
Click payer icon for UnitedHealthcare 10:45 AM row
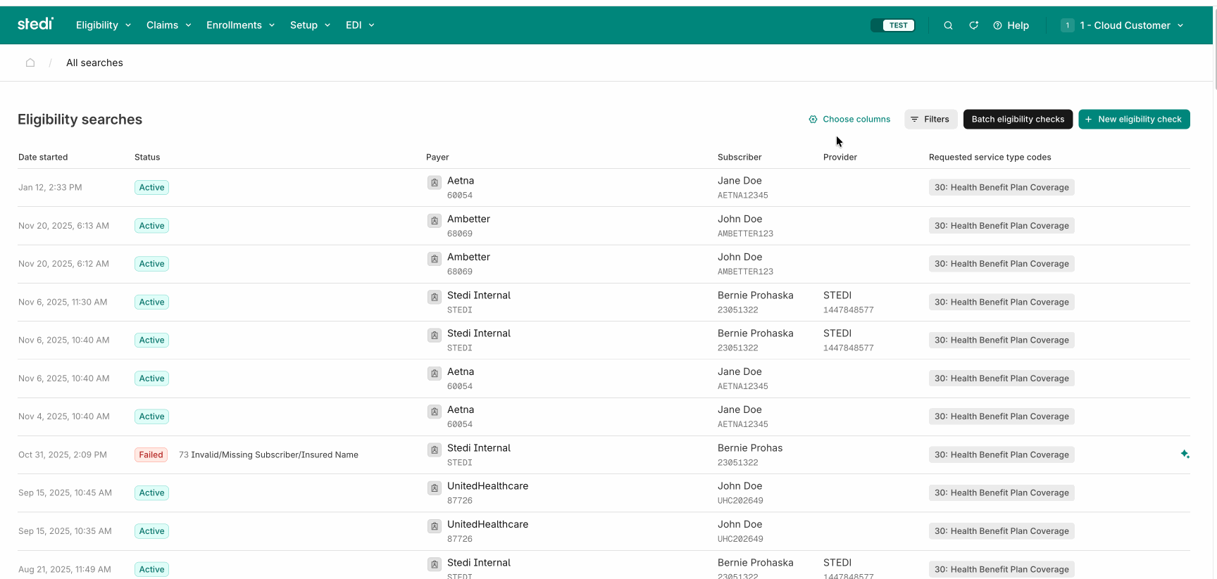(435, 488)
